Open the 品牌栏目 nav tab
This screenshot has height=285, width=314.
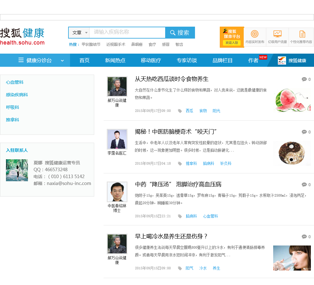point(223,60)
